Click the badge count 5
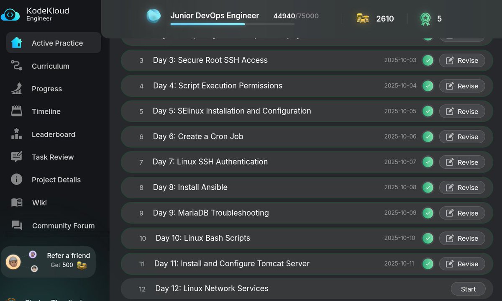 click(x=439, y=18)
